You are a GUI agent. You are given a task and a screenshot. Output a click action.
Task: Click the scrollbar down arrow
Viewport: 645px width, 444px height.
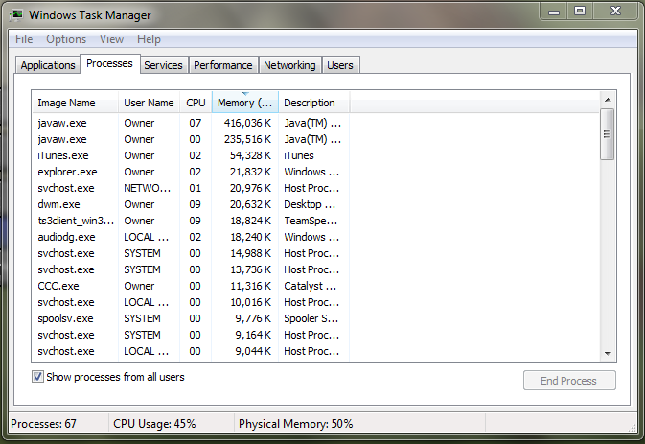608,354
